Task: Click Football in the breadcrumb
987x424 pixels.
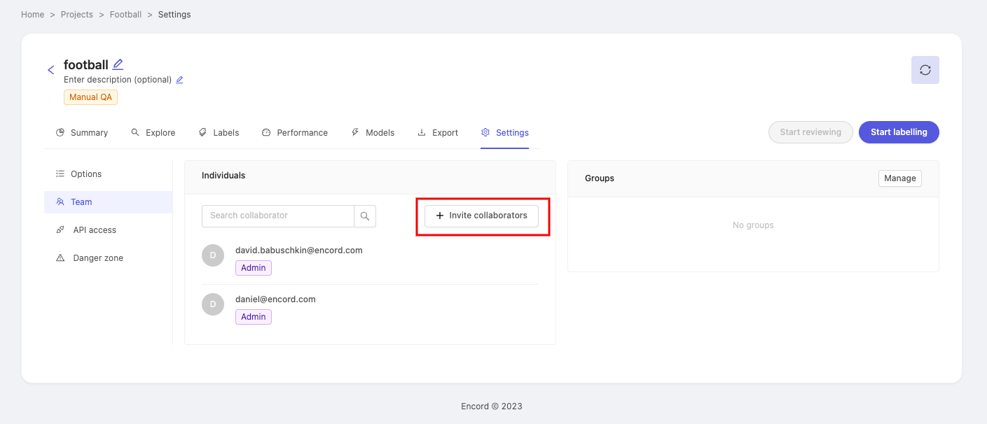Action: click(125, 15)
